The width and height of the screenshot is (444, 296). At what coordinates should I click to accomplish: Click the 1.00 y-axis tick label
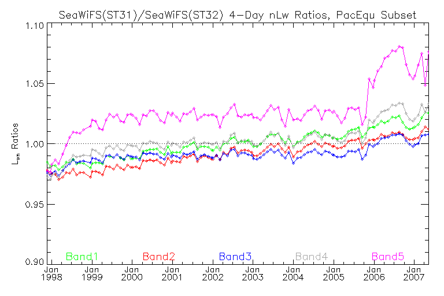tap(34, 144)
